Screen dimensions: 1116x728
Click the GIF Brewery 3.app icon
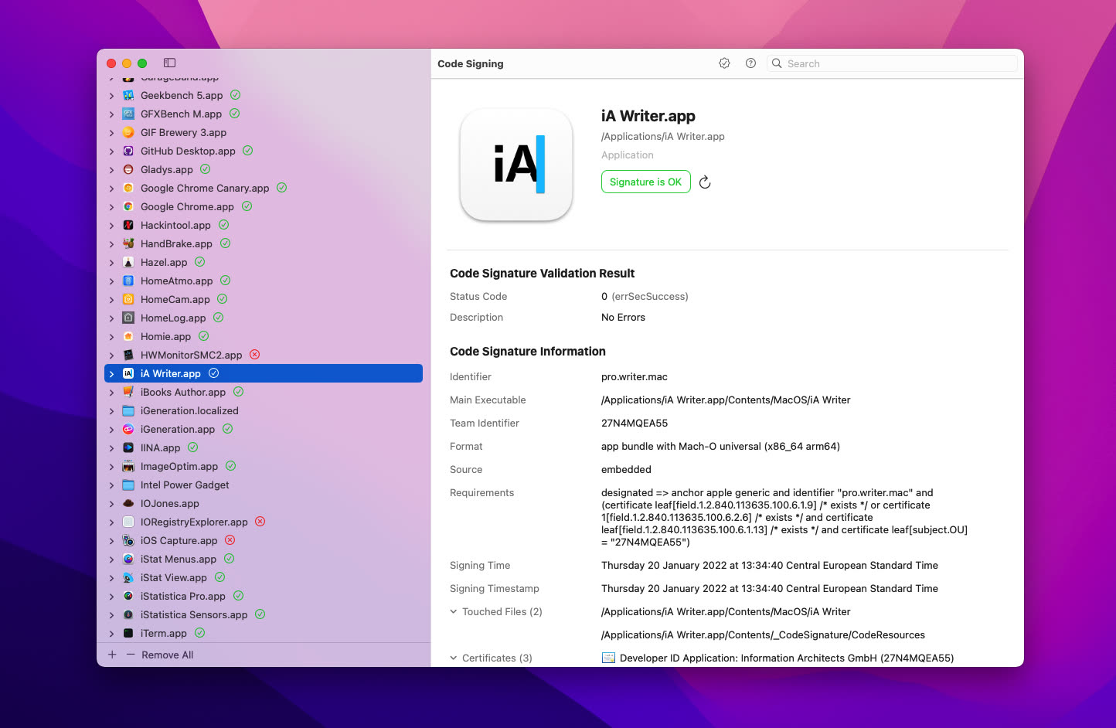pyautogui.click(x=128, y=132)
